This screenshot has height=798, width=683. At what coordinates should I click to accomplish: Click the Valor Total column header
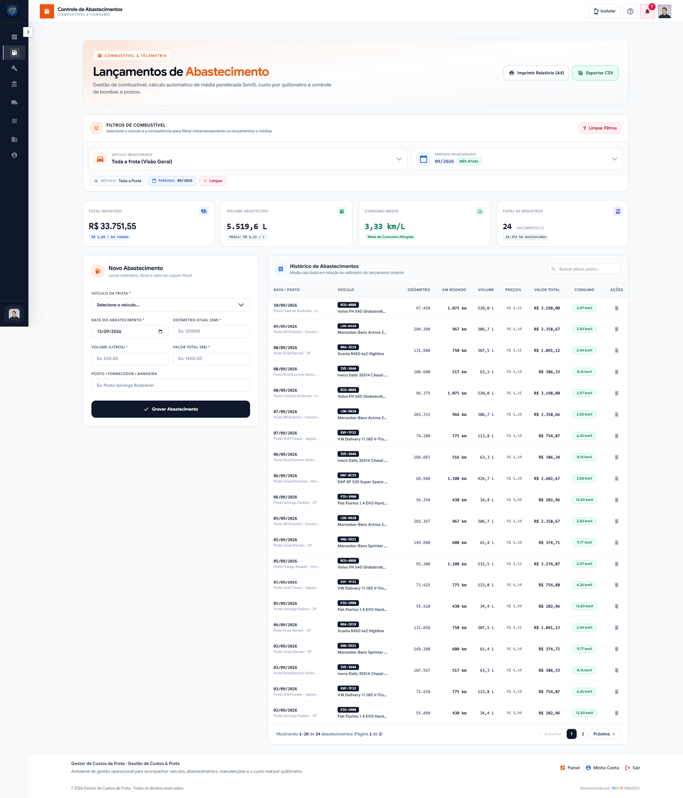point(547,290)
